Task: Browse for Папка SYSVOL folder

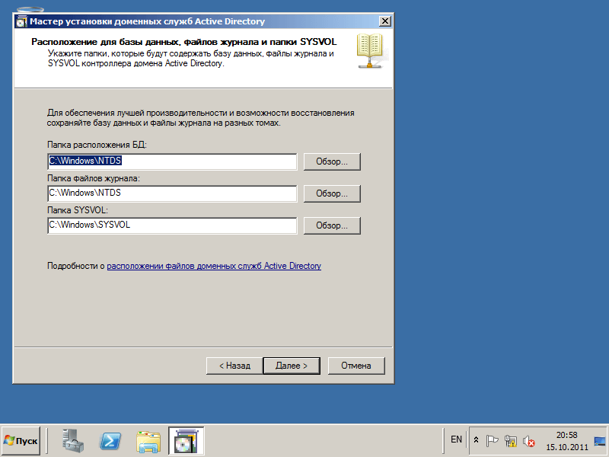Action: (x=332, y=225)
